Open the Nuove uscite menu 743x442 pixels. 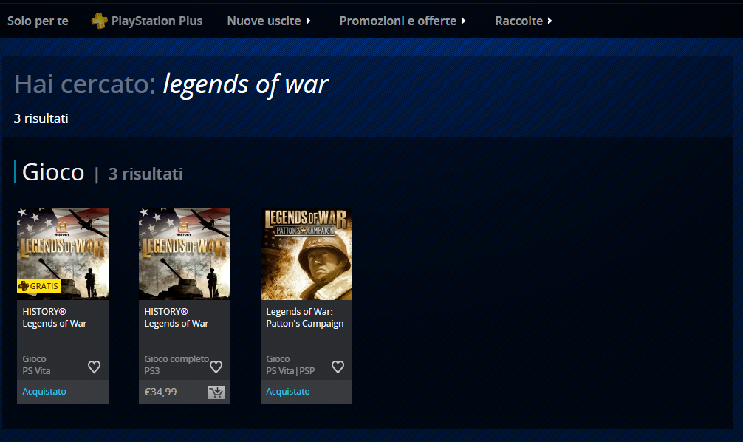tap(264, 21)
